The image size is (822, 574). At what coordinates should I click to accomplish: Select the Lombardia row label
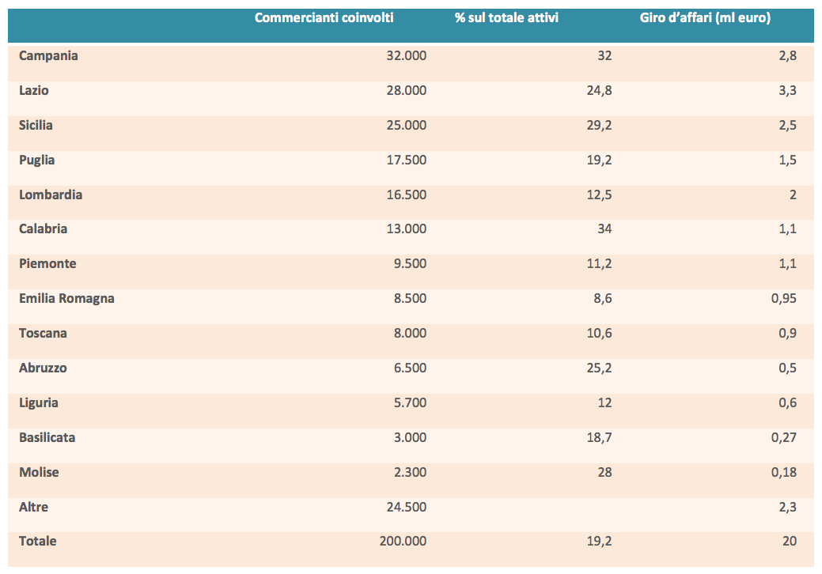point(51,195)
